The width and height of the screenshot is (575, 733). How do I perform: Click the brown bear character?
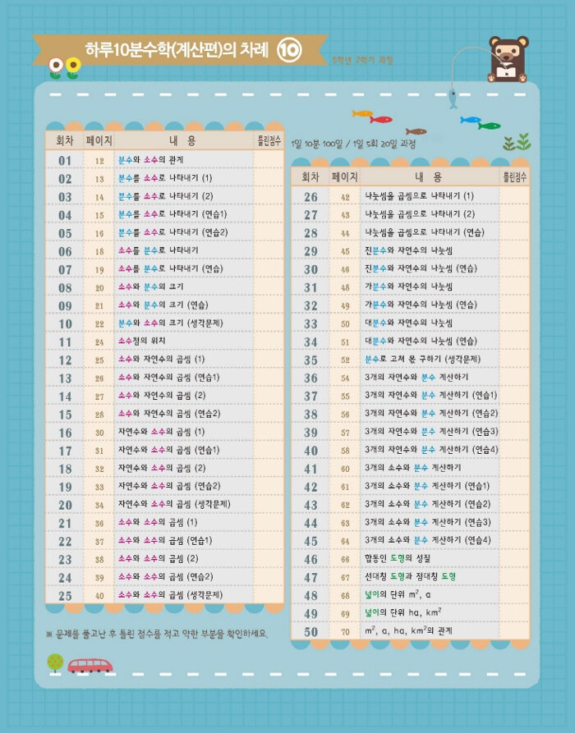click(x=508, y=59)
